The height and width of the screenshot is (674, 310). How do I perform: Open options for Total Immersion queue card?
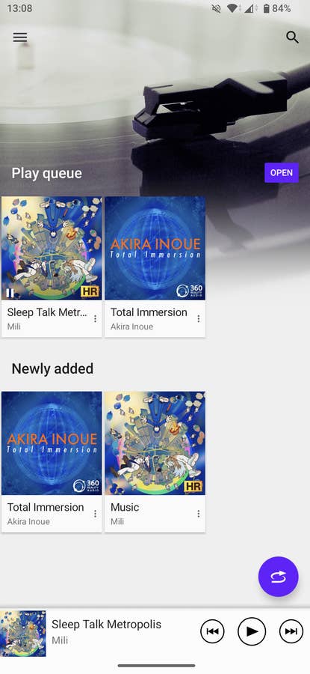pos(199,318)
